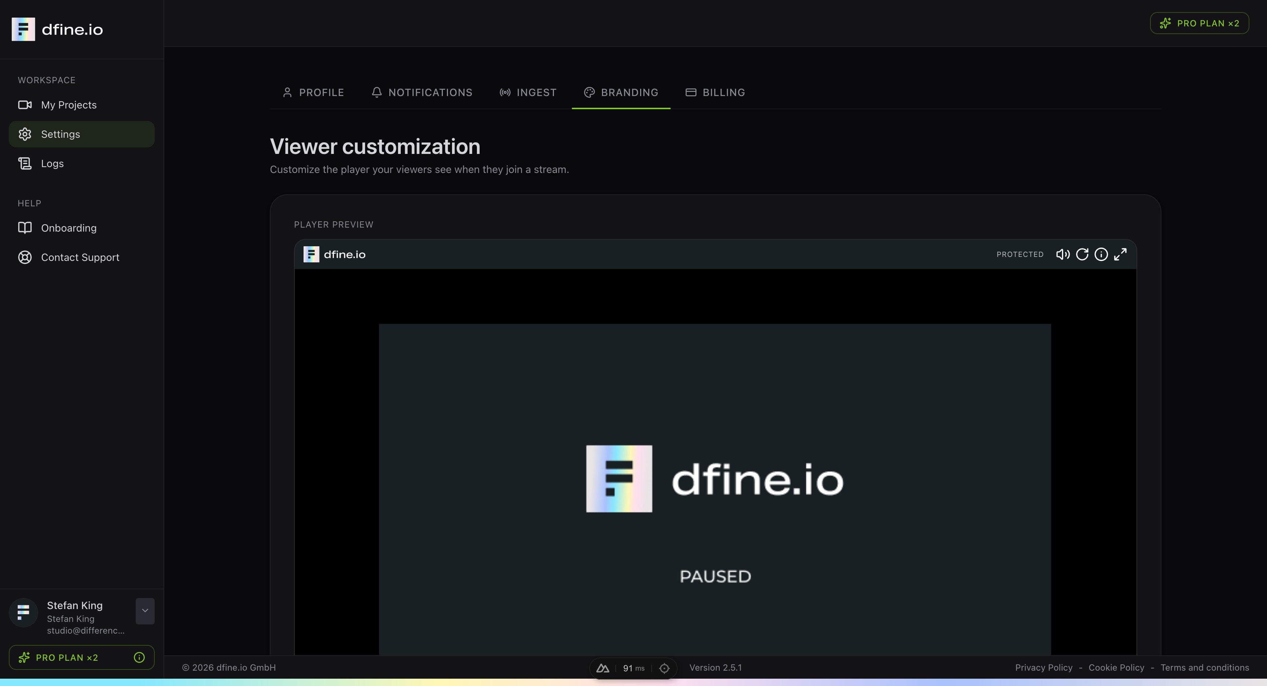Click the dfine.io logo in player header
Viewport: 1267px width, 686px height.
pos(334,254)
